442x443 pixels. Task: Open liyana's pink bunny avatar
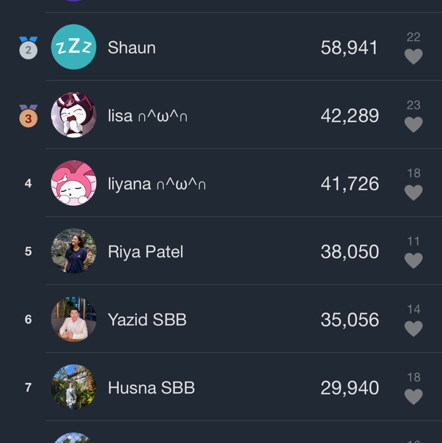[x=73, y=183]
